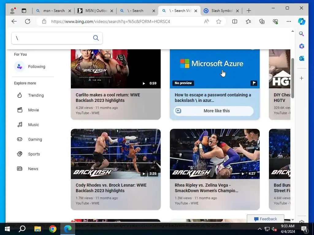This screenshot has height=235, width=314.
Task: Open a new tab with plus button
Action: pyautogui.click(x=249, y=11)
